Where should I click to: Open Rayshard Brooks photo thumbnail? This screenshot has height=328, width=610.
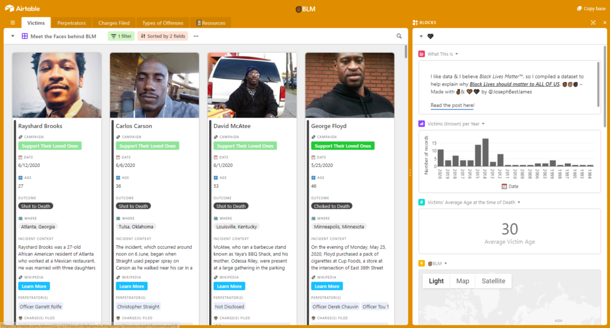pyautogui.click(x=57, y=85)
